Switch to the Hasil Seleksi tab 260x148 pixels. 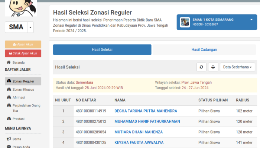[102, 50]
